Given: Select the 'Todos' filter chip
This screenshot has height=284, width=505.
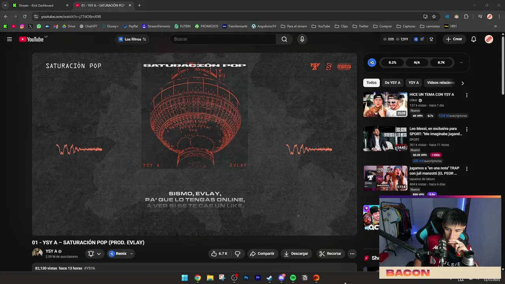Looking at the screenshot, I should tap(371, 83).
